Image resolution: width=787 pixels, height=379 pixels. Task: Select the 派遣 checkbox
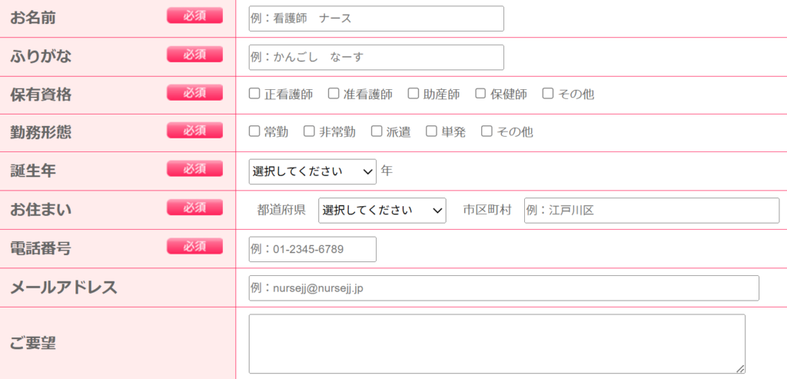tap(377, 131)
